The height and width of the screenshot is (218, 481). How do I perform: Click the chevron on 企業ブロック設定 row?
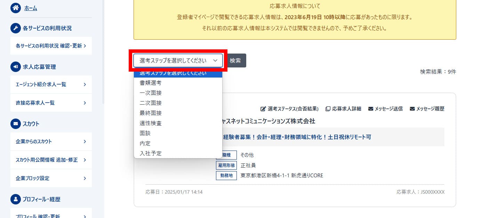[85, 178]
